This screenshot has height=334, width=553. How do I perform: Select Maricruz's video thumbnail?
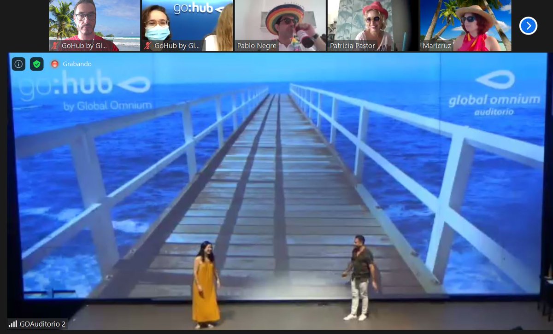(x=465, y=25)
